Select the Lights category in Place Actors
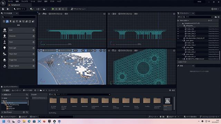The height and width of the screenshot is (124, 221). [10, 21]
